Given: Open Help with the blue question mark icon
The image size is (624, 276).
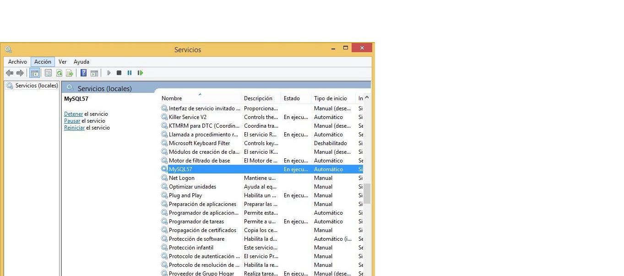Looking at the screenshot, I should (83, 73).
